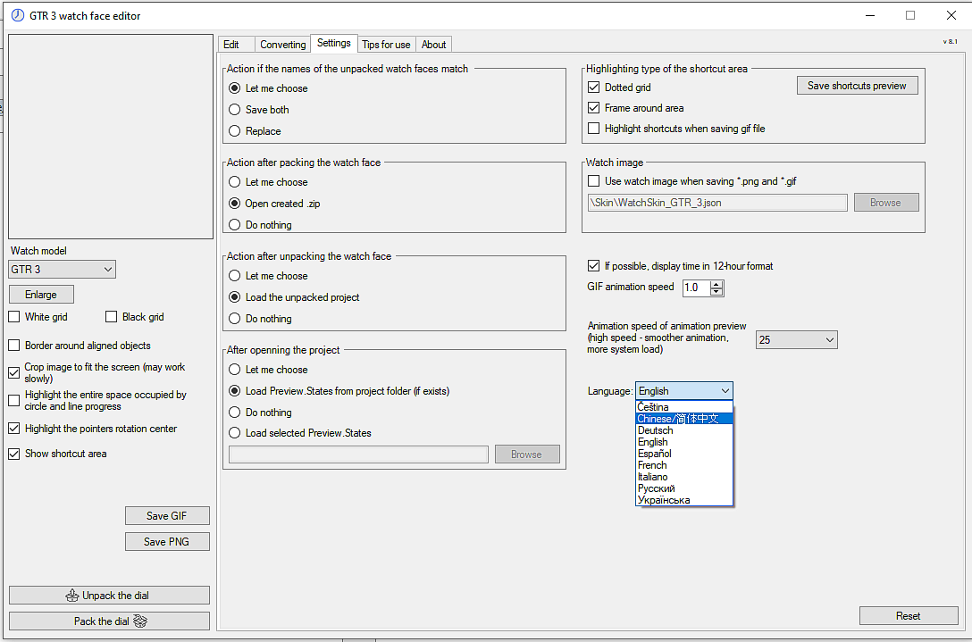Open the animation preview speed dropdown showing 25

[x=797, y=340]
